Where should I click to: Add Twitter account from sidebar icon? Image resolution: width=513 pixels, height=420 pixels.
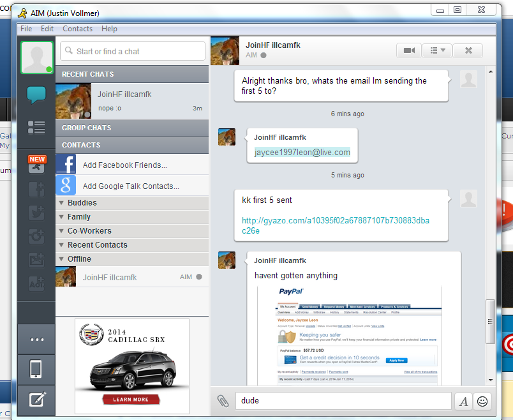click(x=36, y=213)
